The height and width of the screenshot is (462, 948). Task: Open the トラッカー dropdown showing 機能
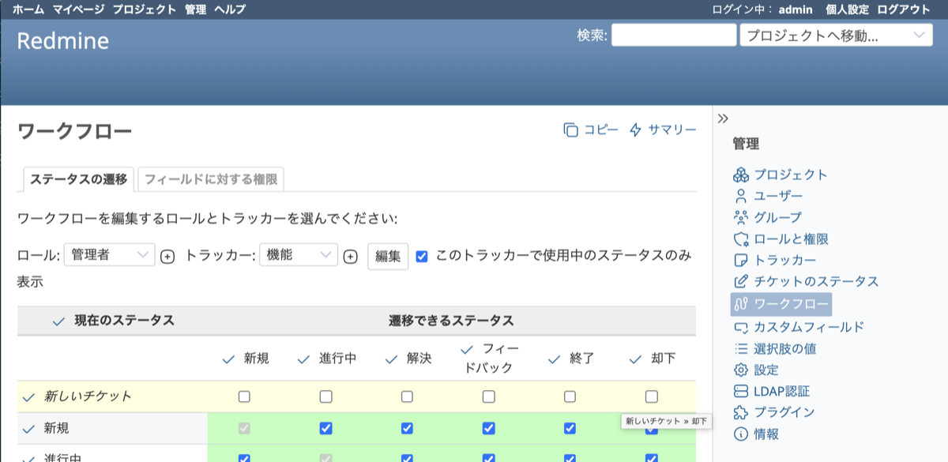[x=299, y=255]
